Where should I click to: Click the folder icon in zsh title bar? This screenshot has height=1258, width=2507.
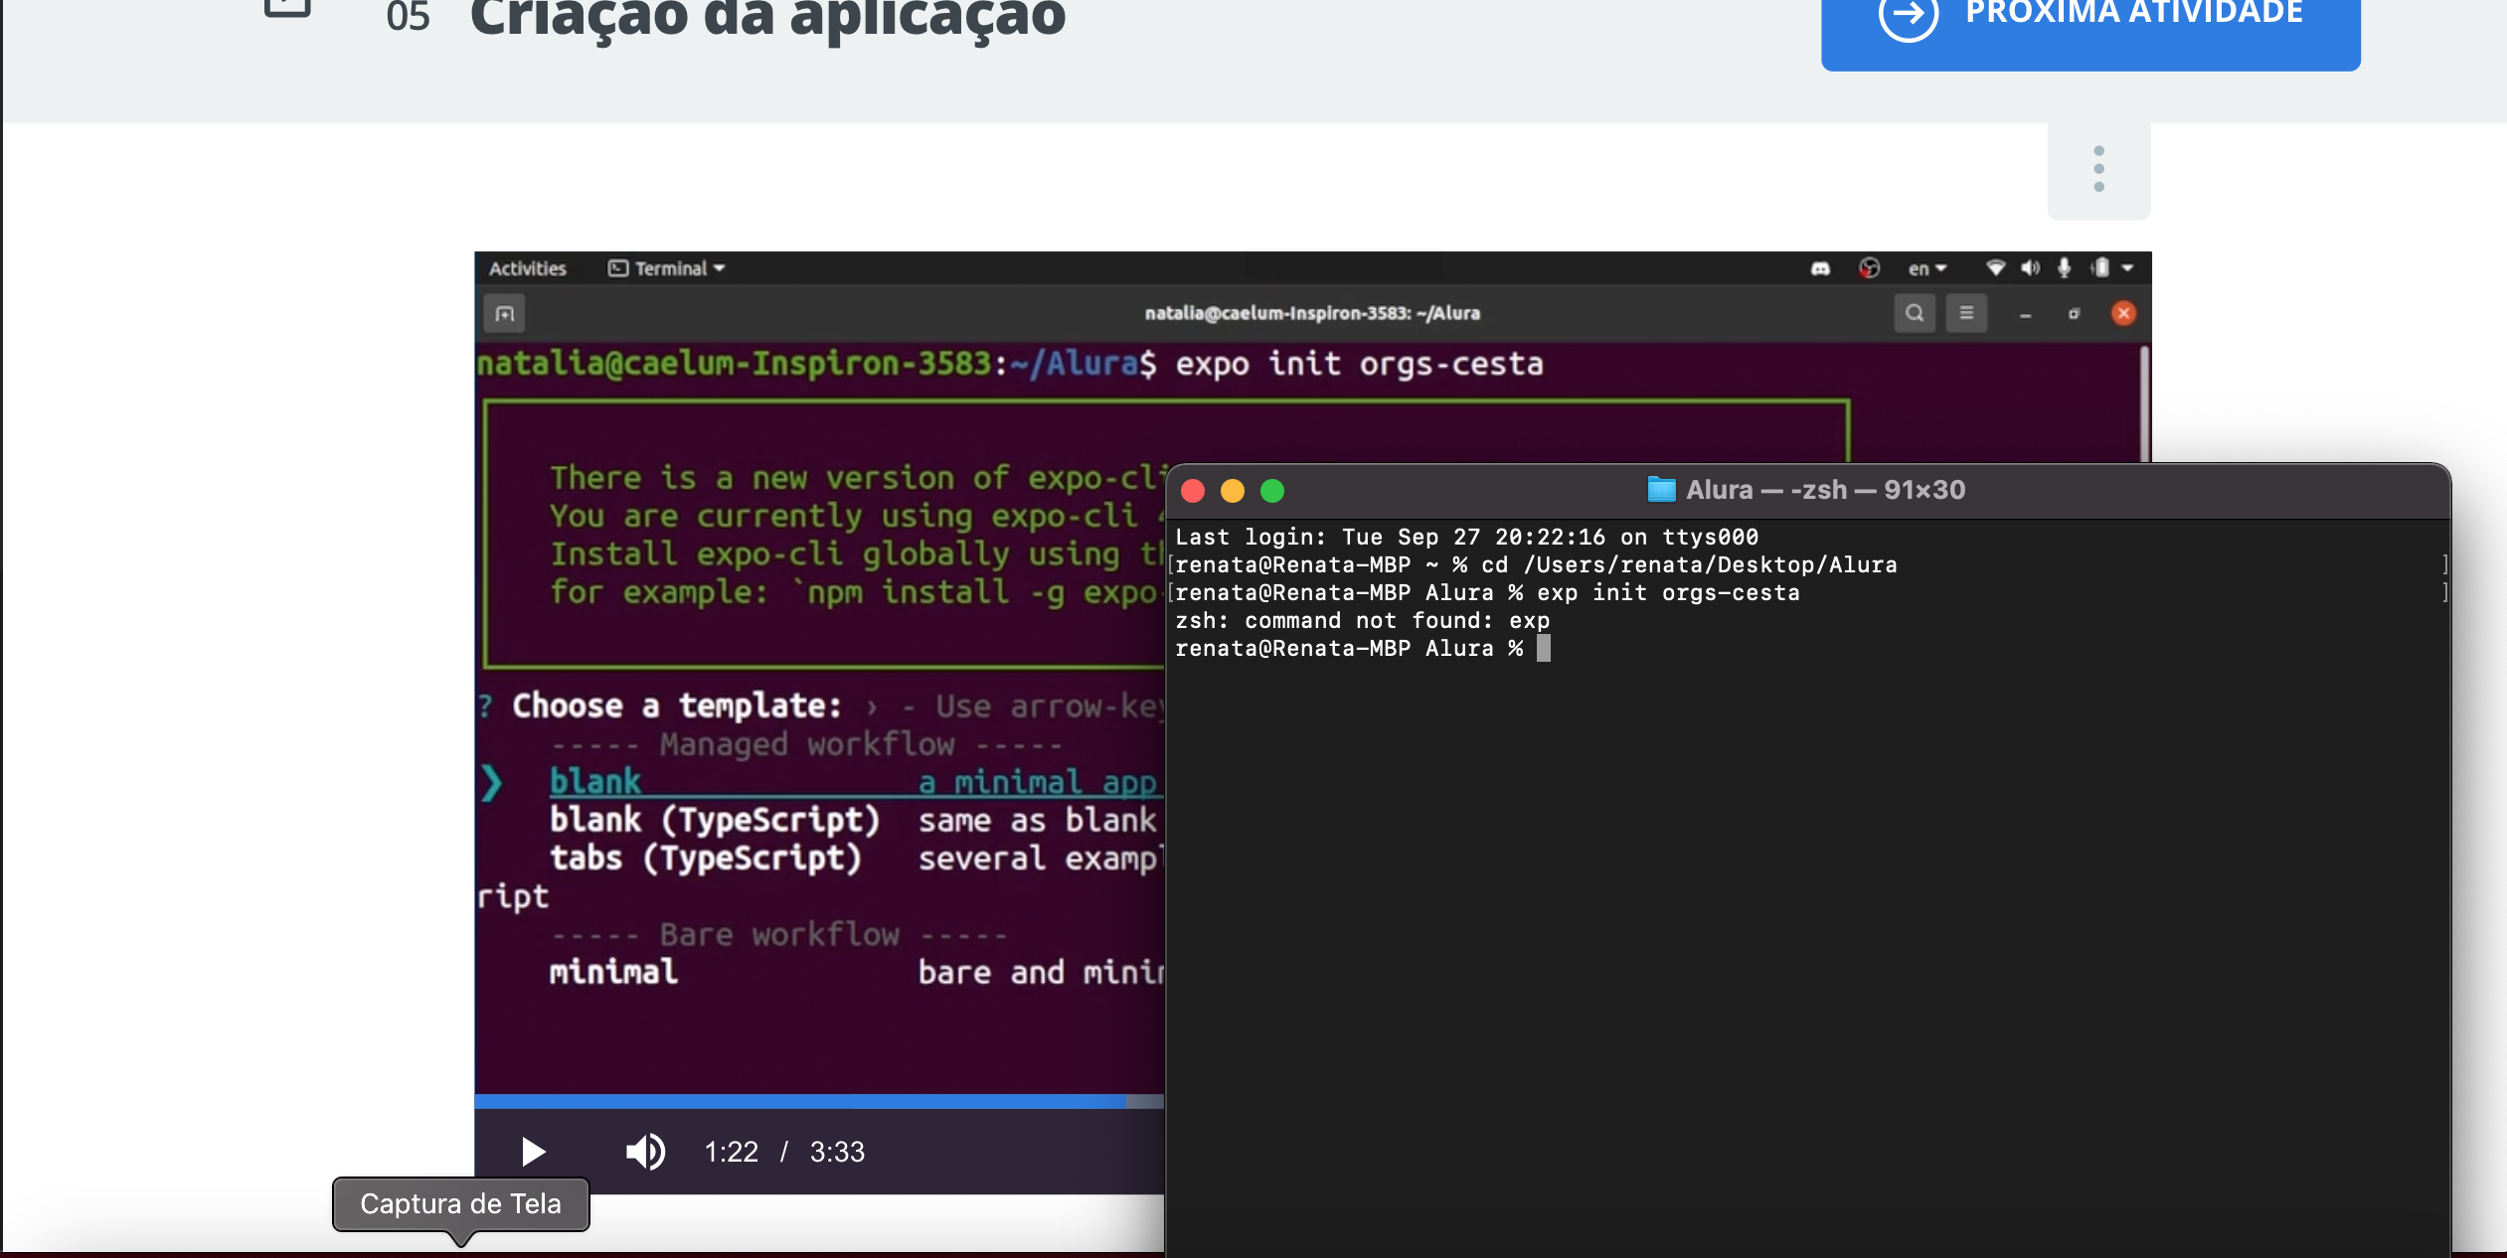(1661, 490)
